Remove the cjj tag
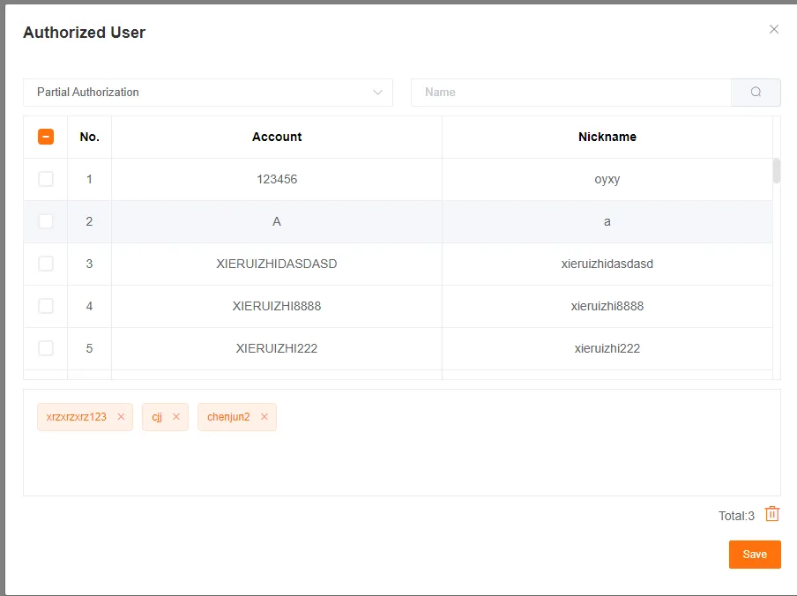 point(176,416)
